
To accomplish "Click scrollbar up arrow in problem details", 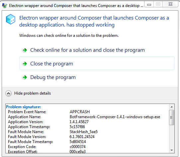I will pyautogui.click(x=172, y=107).
